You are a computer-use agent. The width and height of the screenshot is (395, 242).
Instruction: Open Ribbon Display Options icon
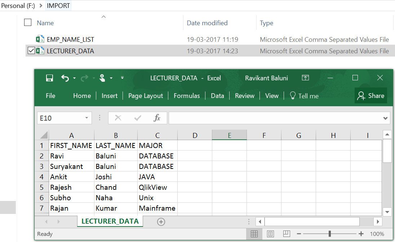point(305,78)
